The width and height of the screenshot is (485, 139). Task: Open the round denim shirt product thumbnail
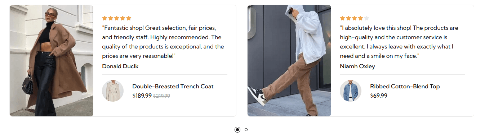351,91
